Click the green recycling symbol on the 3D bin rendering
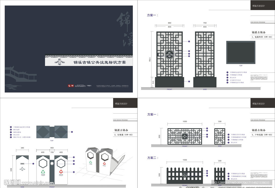 pyautogui.click(x=91, y=162)
